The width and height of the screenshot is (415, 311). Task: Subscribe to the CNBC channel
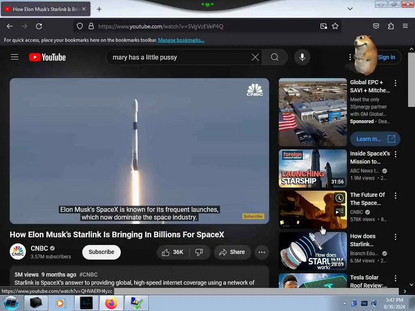(x=101, y=252)
